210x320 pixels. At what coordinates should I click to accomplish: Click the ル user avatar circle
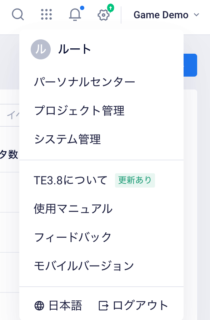pyautogui.click(x=40, y=49)
